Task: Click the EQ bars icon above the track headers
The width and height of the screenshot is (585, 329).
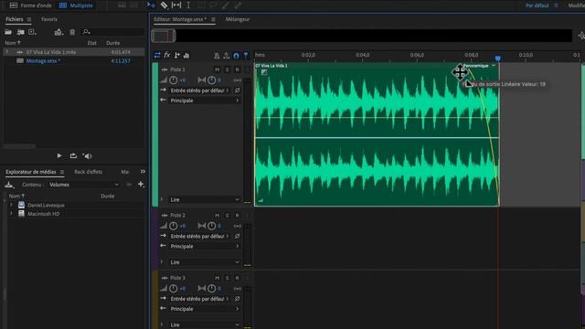Action: click(186, 56)
